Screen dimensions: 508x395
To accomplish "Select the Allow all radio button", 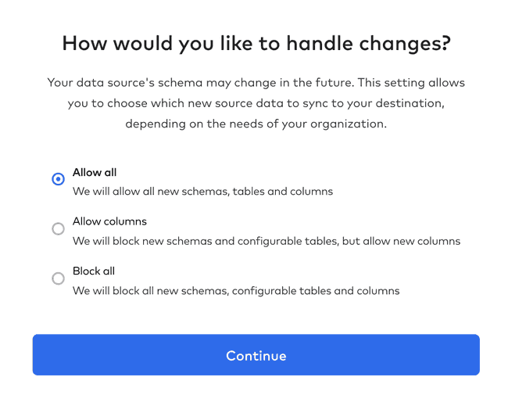I will tap(58, 179).
